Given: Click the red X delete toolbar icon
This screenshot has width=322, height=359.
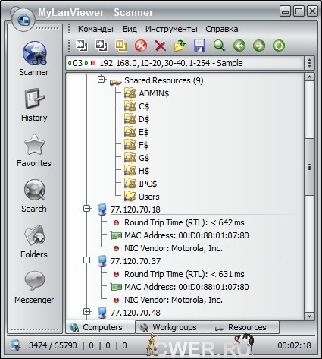Looking at the screenshot, I should coord(161,46).
